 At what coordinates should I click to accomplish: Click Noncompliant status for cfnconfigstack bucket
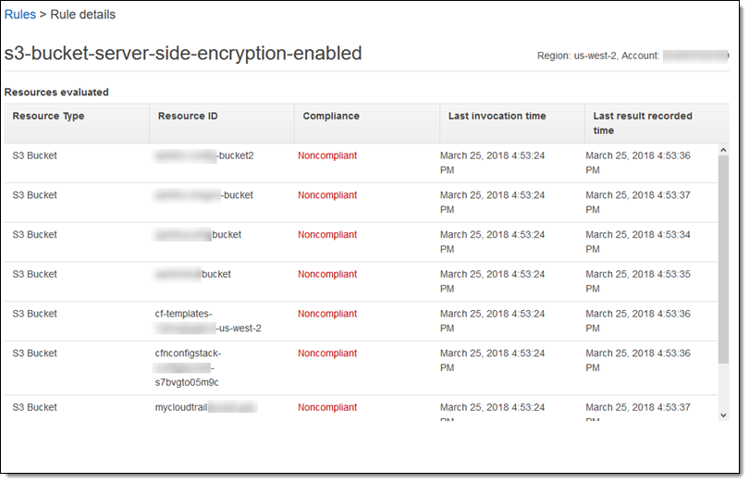327,353
